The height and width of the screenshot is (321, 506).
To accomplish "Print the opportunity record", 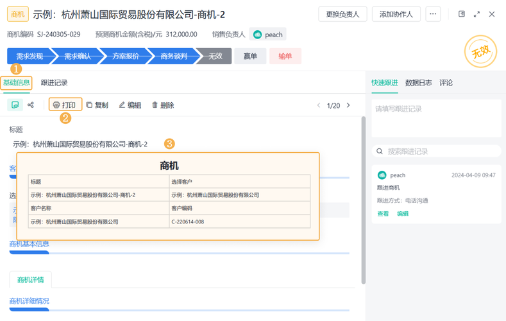I will click(x=65, y=105).
